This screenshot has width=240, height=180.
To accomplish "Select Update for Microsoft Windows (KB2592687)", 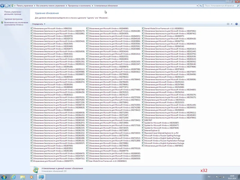I will (x=162, y=123).
